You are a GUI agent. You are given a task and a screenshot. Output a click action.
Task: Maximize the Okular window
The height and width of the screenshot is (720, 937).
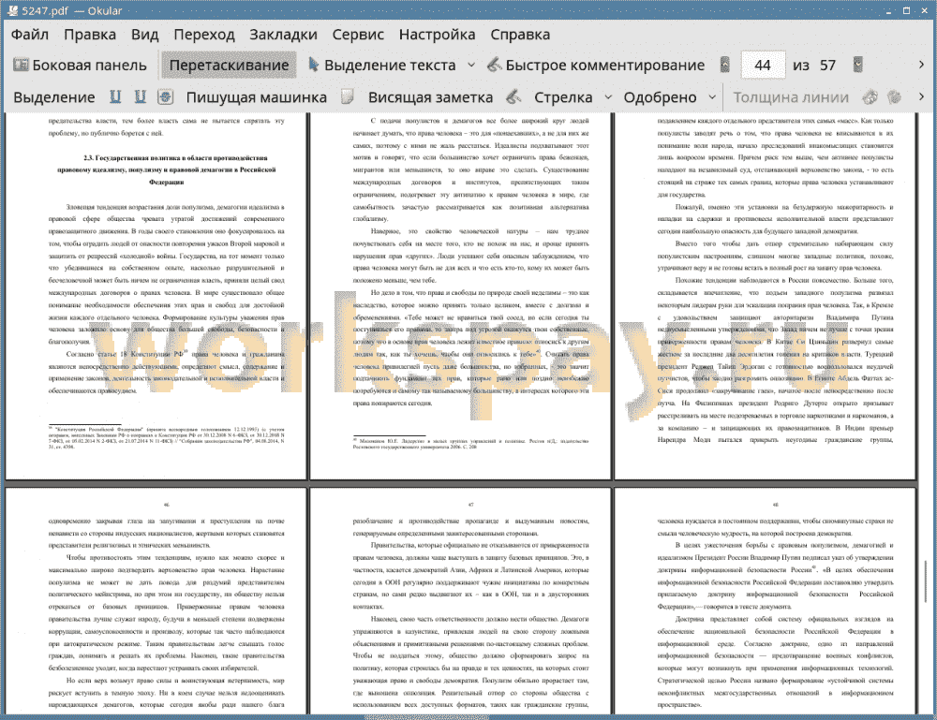tap(906, 10)
